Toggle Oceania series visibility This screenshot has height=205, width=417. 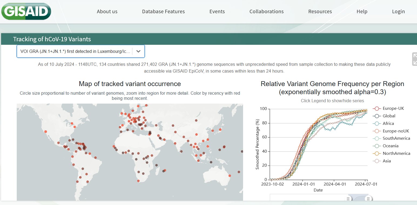[390, 146]
